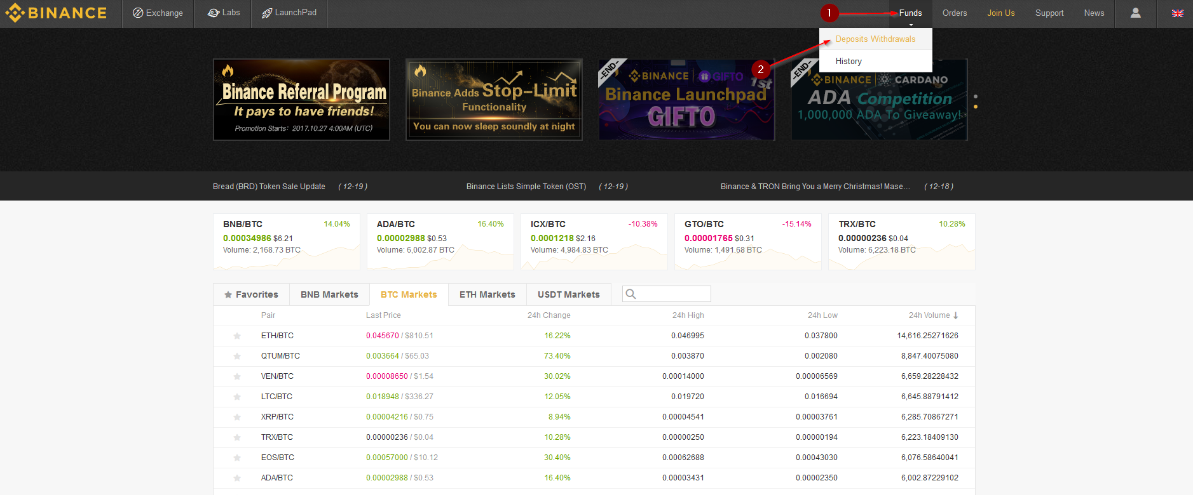Switch to BTC Markets tab
The image size is (1193, 495).
point(409,294)
